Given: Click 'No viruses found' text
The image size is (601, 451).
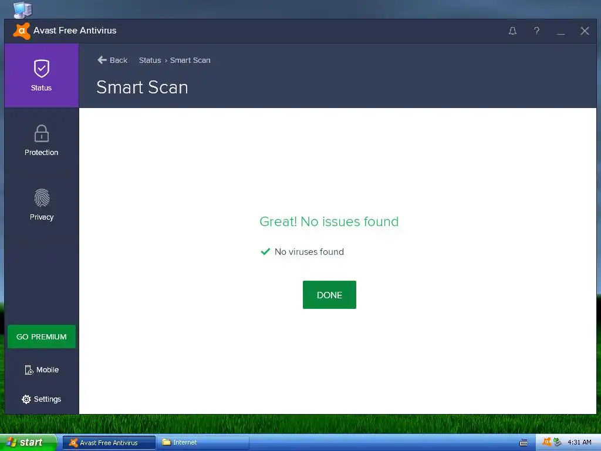Looking at the screenshot, I should [x=309, y=251].
